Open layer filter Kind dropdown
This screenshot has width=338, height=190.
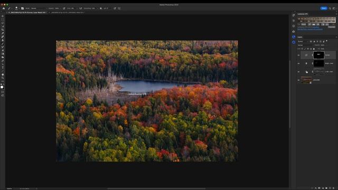coord(303,41)
